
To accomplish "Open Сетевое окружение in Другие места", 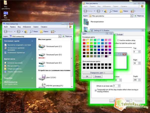I will tap(15, 63).
